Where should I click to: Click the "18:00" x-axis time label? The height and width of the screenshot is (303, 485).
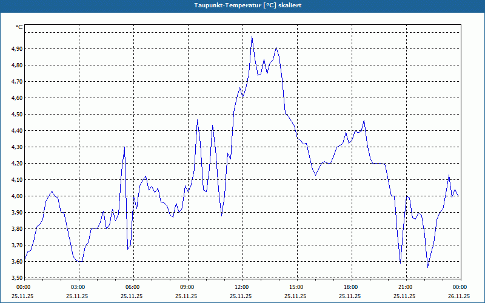[351, 287]
